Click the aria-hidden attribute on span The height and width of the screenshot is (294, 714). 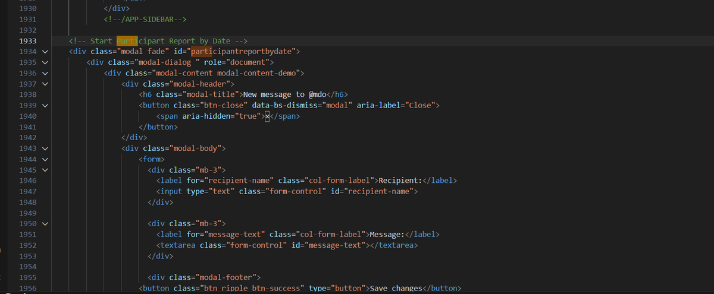coord(208,116)
